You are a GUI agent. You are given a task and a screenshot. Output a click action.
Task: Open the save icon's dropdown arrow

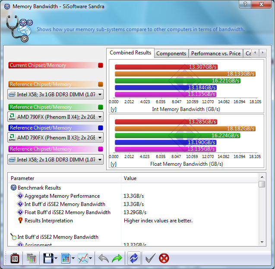tap(56, 258)
